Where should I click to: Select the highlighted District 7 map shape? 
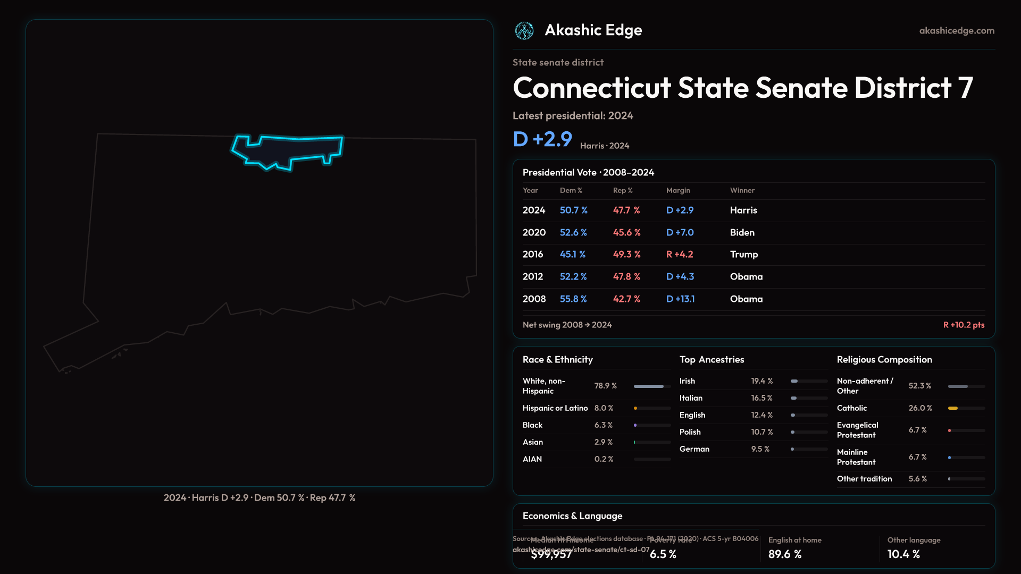[287, 151]
